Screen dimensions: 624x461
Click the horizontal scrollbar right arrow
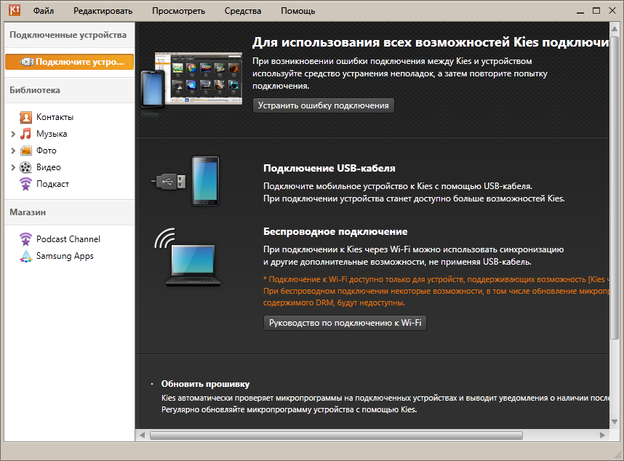[602, 436]
